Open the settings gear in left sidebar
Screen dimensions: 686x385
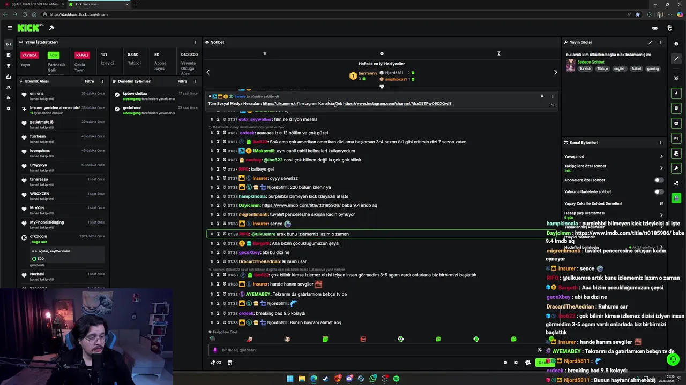8,109
